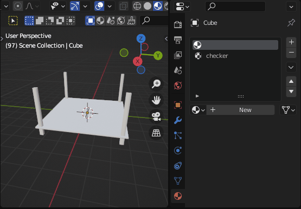The width and height of the screenshot is (301, 209).
Task: Choose 'intersect selection' mode icon
Action: 71,21
